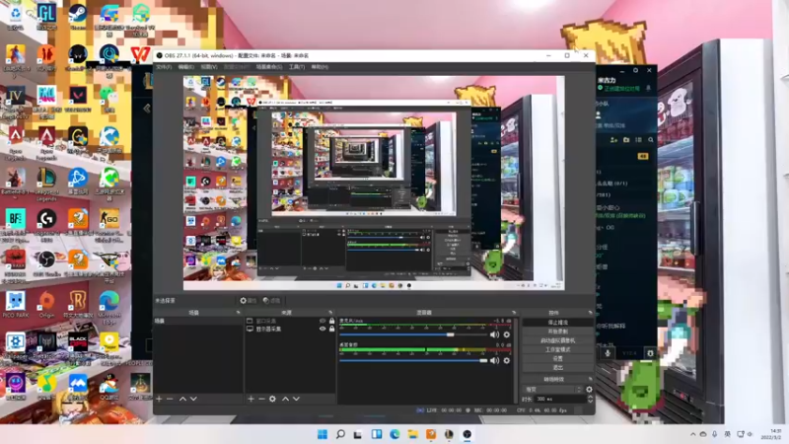Open taskbar Search
The image size is (789, 444).
click(x=340, y=434)
